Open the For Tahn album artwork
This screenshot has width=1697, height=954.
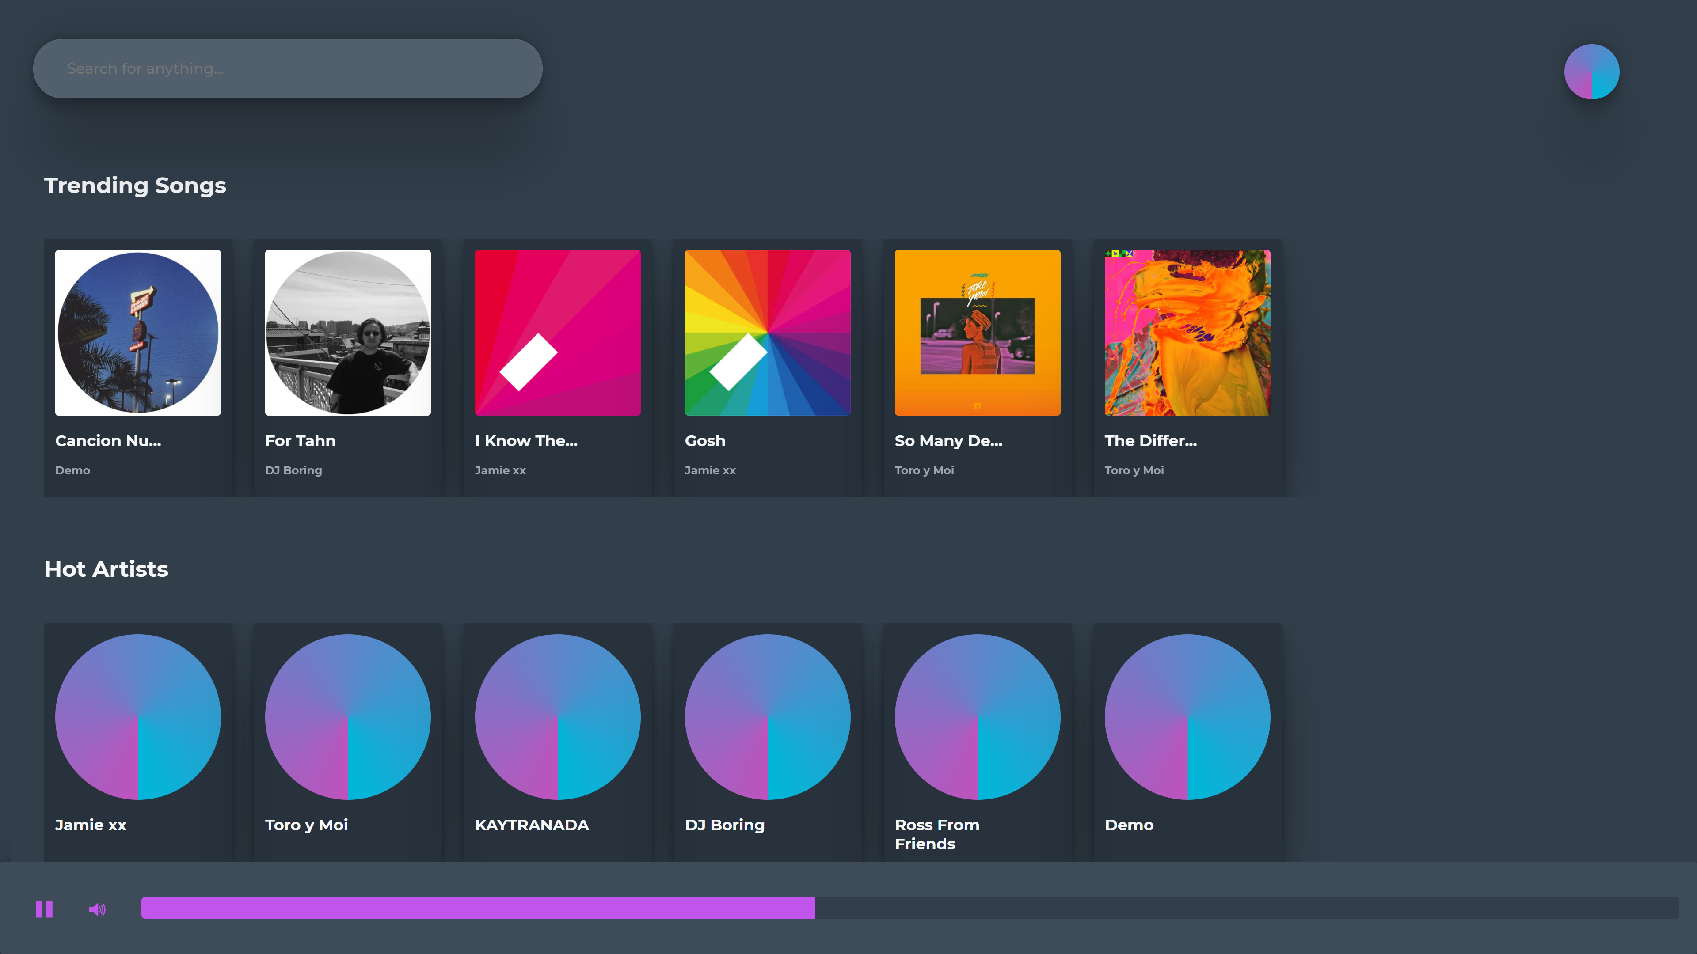click(348, 333)
